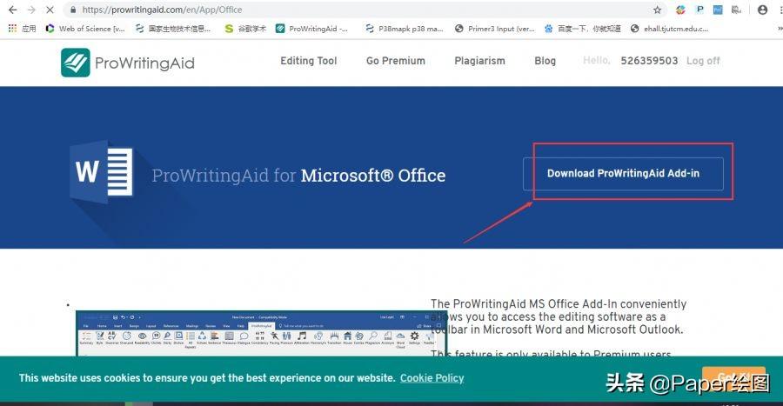This screenshot has height=406, width=783.
Task: Bookmark this page with the star icon
Action: (x=657, y=10)
